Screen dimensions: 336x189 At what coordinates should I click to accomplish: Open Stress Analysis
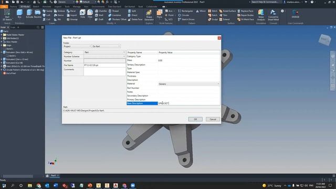coord(261,15)
